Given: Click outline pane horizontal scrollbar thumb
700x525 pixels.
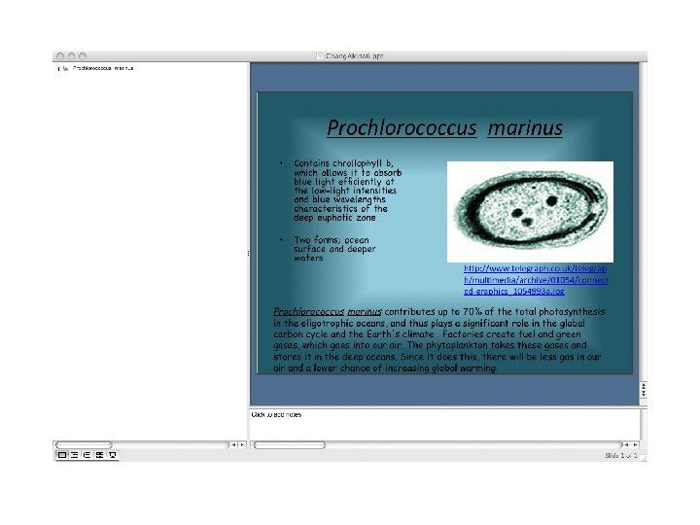Looking at the screenshot, I should (84, 444).
